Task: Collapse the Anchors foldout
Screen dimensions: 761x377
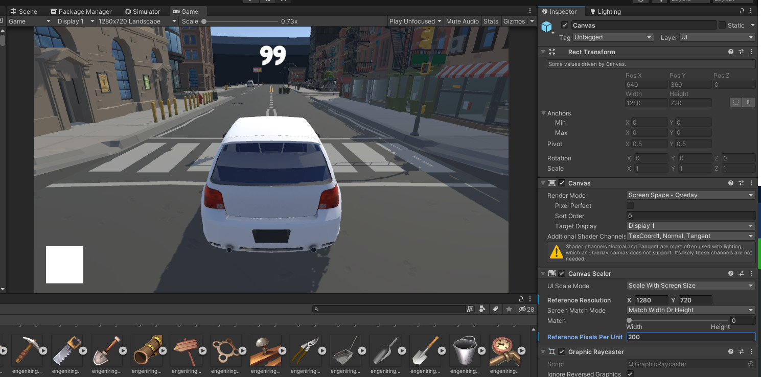Action: click(543, 113)
